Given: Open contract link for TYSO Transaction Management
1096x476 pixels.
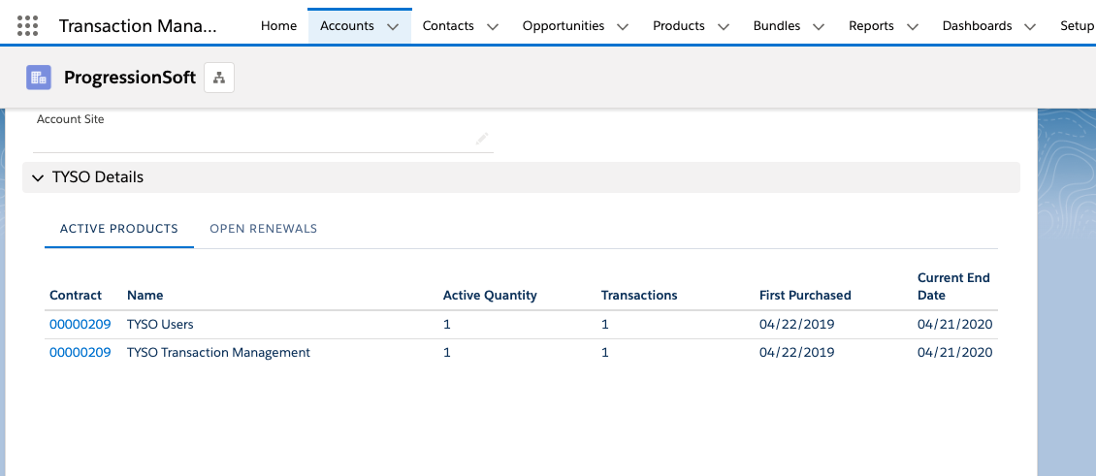Looking at the screenshot, I should coord(80,353).
